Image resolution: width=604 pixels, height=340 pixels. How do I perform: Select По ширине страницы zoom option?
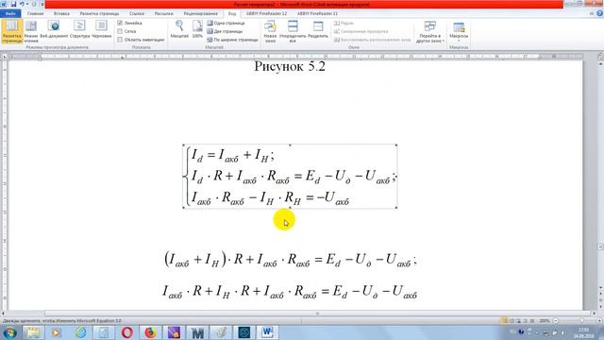click(x=233, y=40)
